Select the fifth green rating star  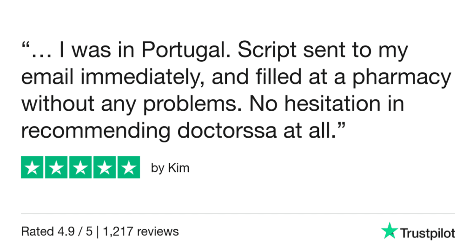128,167
